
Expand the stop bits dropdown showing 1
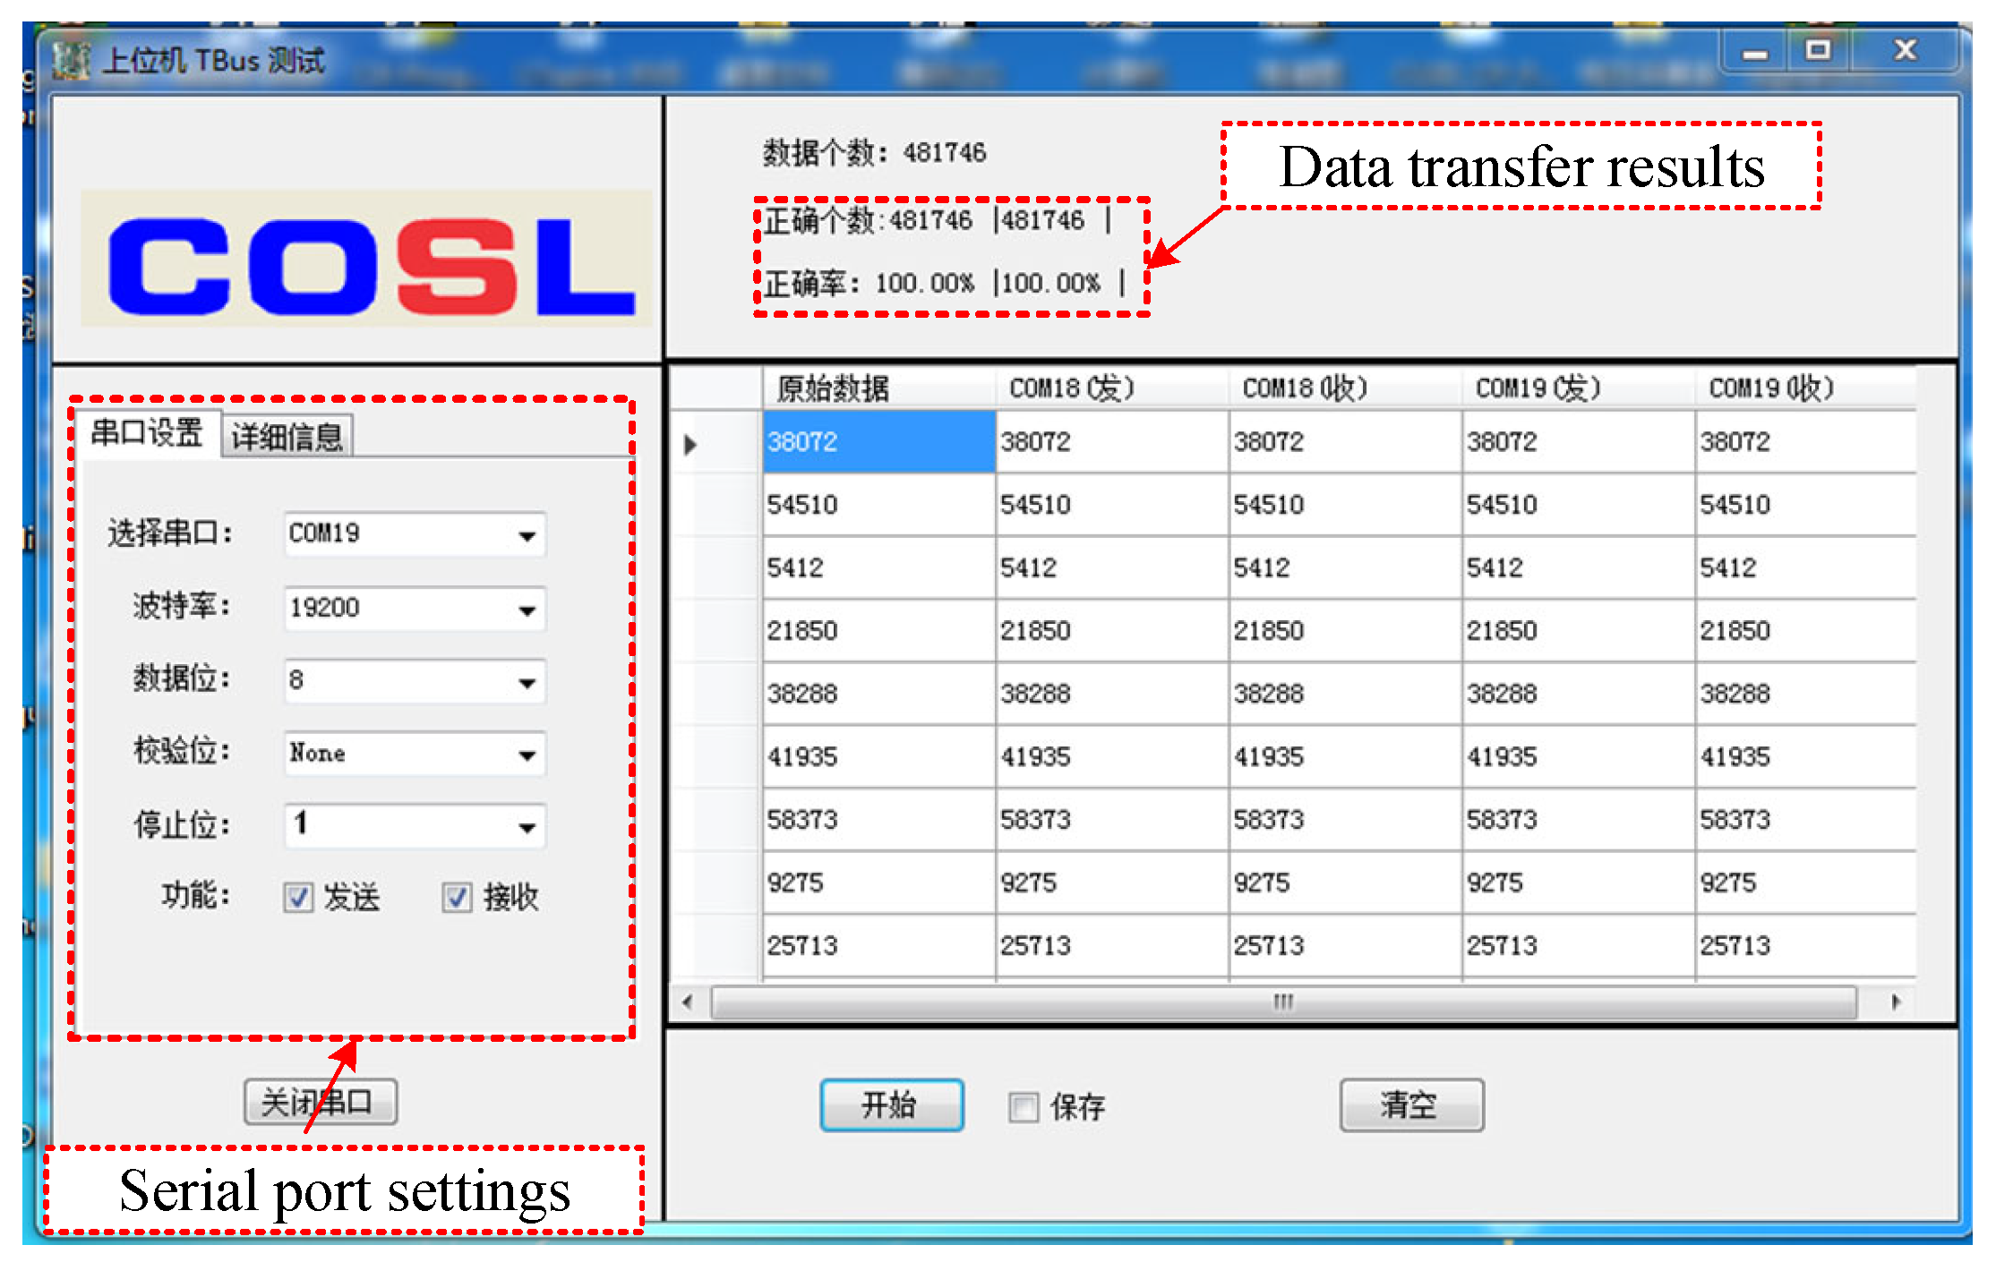(527, 828)
